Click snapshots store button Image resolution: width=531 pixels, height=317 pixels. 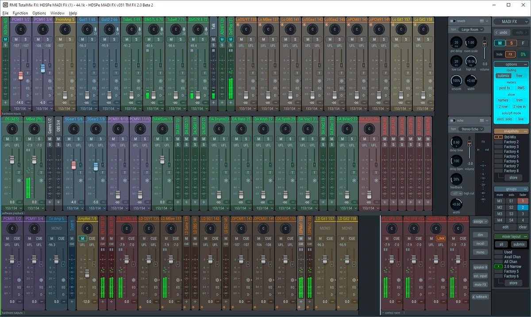[x=513, y=178]
